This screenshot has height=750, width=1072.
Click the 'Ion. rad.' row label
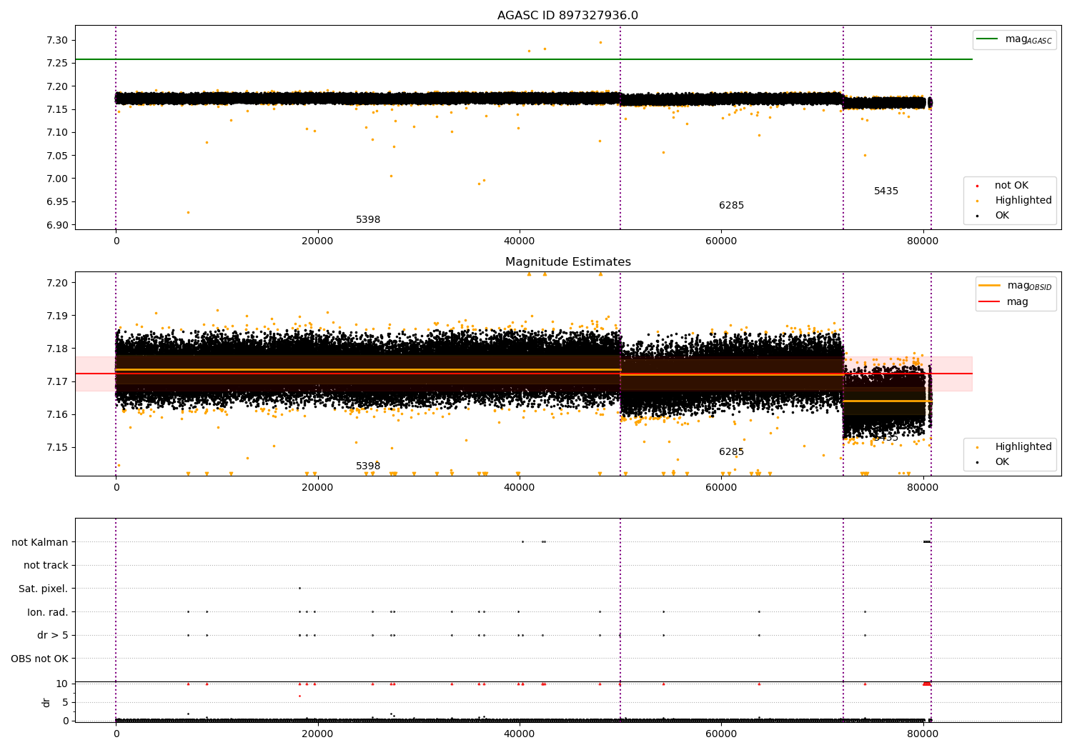coord(48,612)
